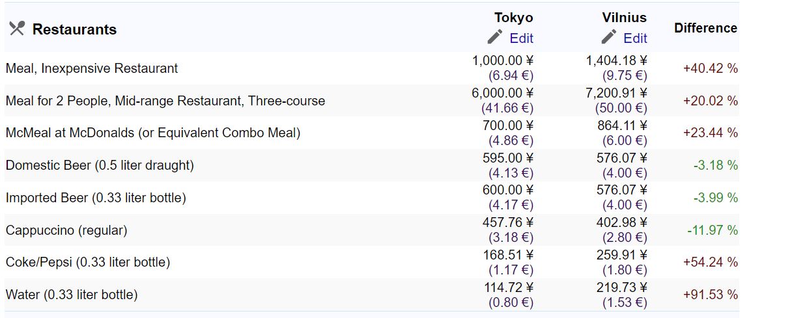Viewport: 807px width, 318px height.
Task: Click the pencil icon under Tokyo
Action: (495, 37)
